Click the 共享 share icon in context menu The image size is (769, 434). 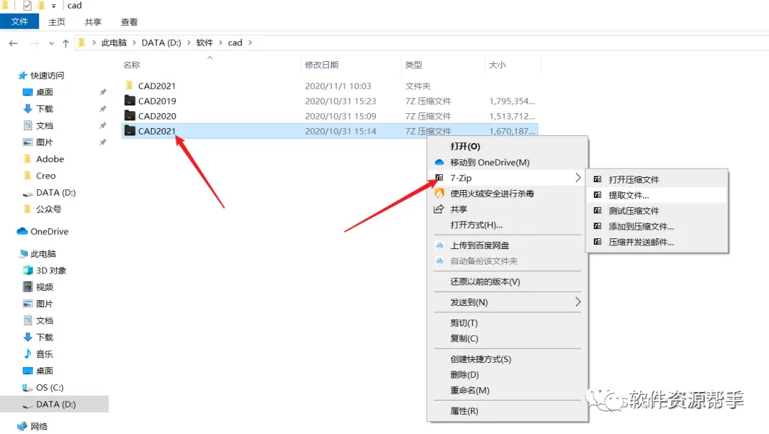tap(439, 209)
